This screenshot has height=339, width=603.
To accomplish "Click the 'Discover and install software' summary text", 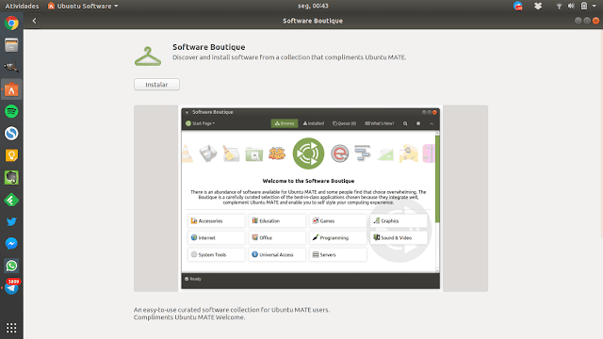I will coord(289,57).
